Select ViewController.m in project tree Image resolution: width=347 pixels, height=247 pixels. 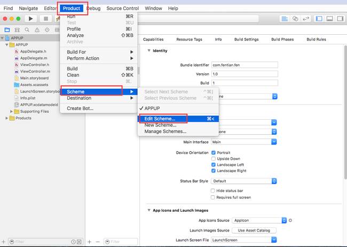[35, 72]
